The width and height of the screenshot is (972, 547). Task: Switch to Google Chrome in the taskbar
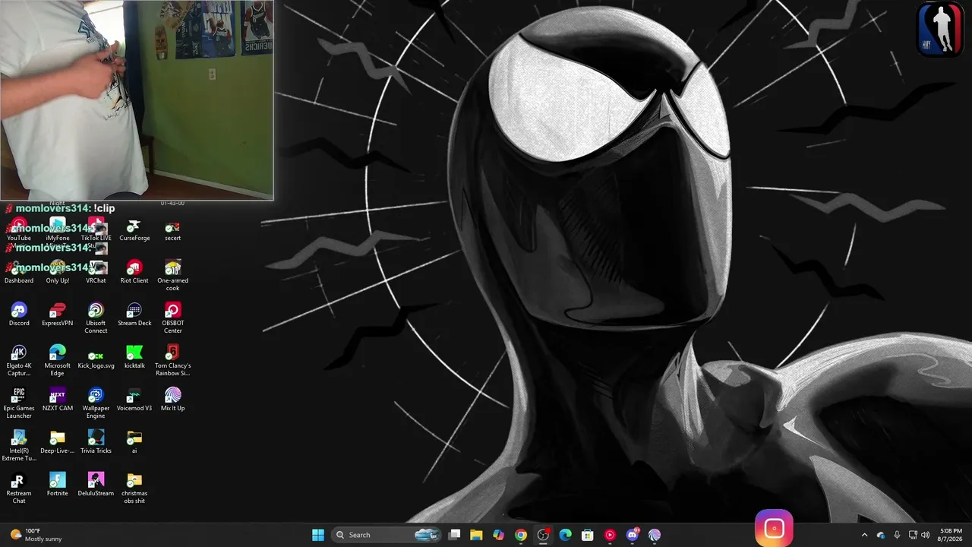(520, 535)
